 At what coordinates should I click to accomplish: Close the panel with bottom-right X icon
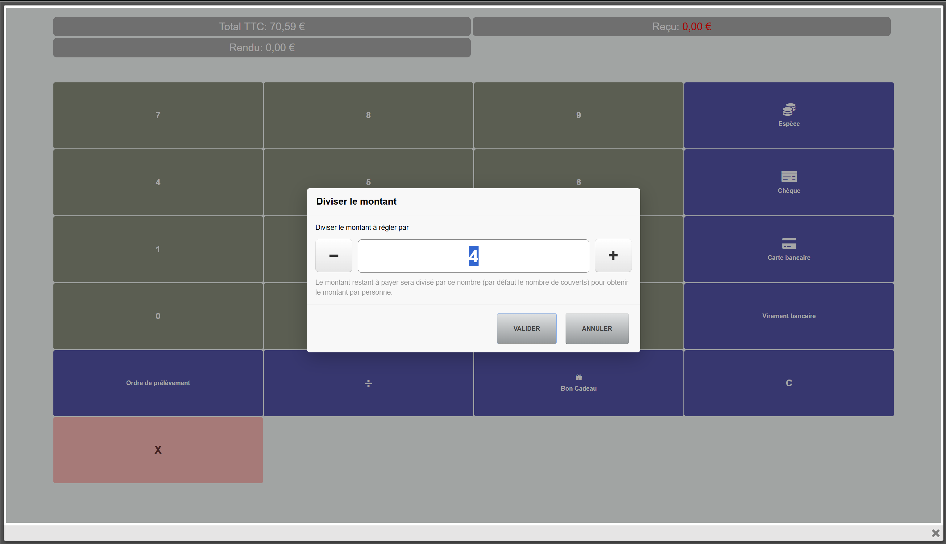(935, 533)
